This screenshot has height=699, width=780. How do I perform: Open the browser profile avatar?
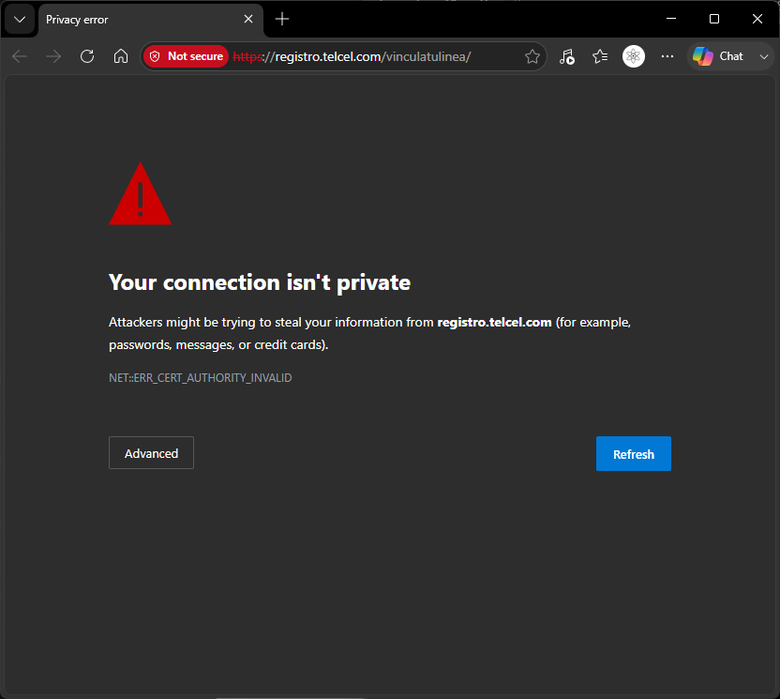634,56
